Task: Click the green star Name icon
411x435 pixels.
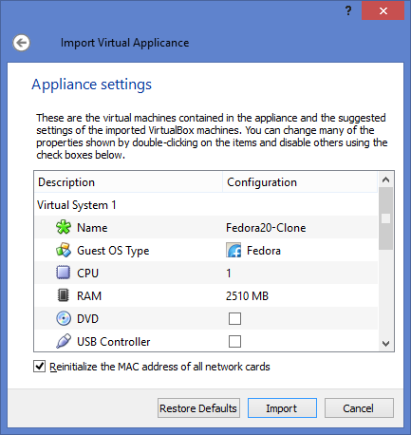Action: tap(64, 227)
